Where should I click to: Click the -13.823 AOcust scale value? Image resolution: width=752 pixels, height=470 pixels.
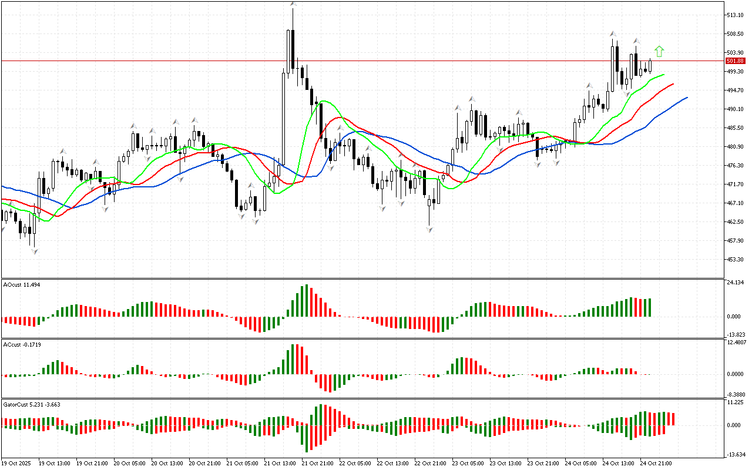(x=736, y=334)
